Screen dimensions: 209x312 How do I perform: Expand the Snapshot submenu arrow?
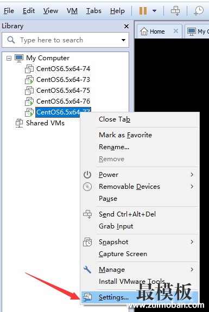pyautogui.click(x=192, y=242)
